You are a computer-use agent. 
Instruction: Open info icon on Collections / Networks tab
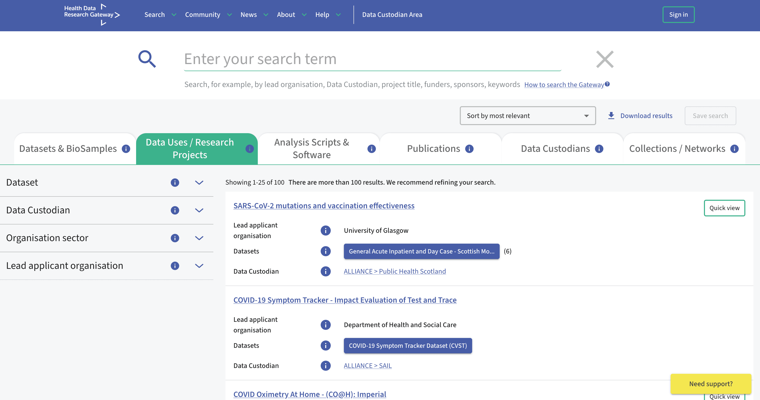(x=734, y=149)
